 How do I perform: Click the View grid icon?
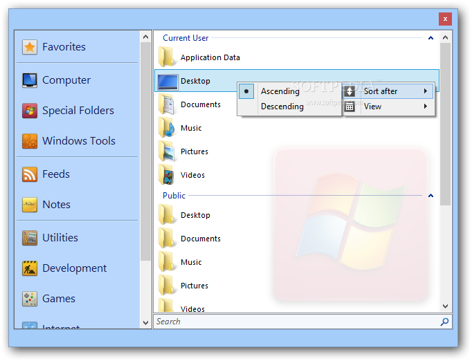coord(350,107)
